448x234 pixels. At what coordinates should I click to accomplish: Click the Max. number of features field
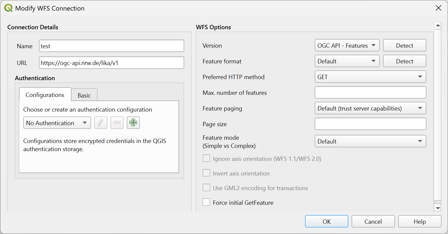point(370,93)
